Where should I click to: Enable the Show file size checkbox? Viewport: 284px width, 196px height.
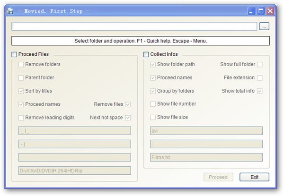[153, 117]
